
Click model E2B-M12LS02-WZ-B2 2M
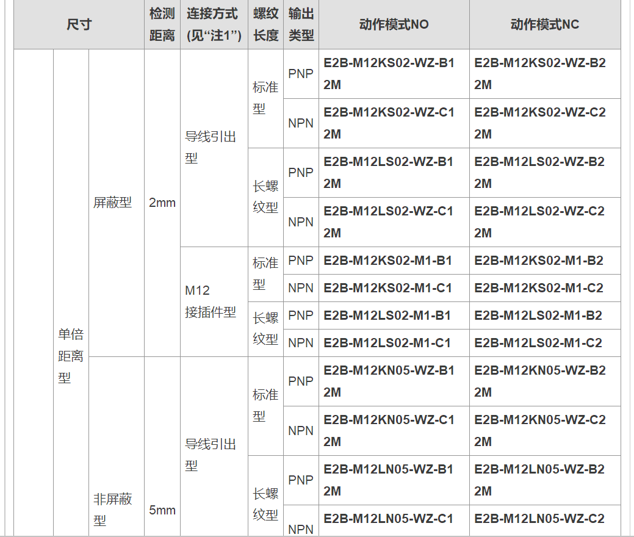coord(545,173)
